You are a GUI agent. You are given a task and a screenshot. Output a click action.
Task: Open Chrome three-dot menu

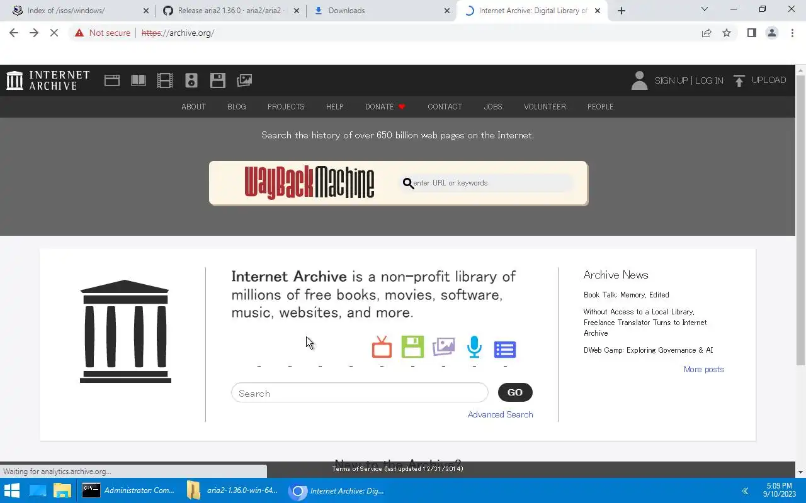pyautogui.click(x=792, y=33)
